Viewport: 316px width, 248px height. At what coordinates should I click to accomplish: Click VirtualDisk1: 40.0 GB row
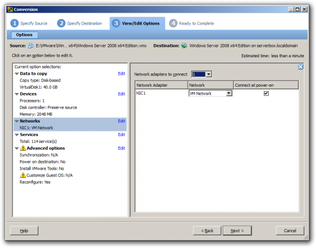coord(38,87)
